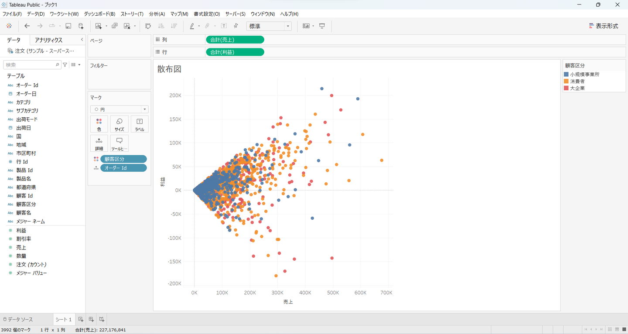Click the new dashboard icon at bottom
Screen dimensions: 628x334
(91, 319)
